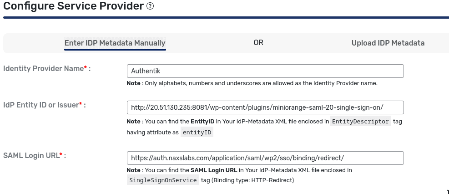
Task: Click the IdP Entity ID or Issuer label
Action: pos(45,105)
